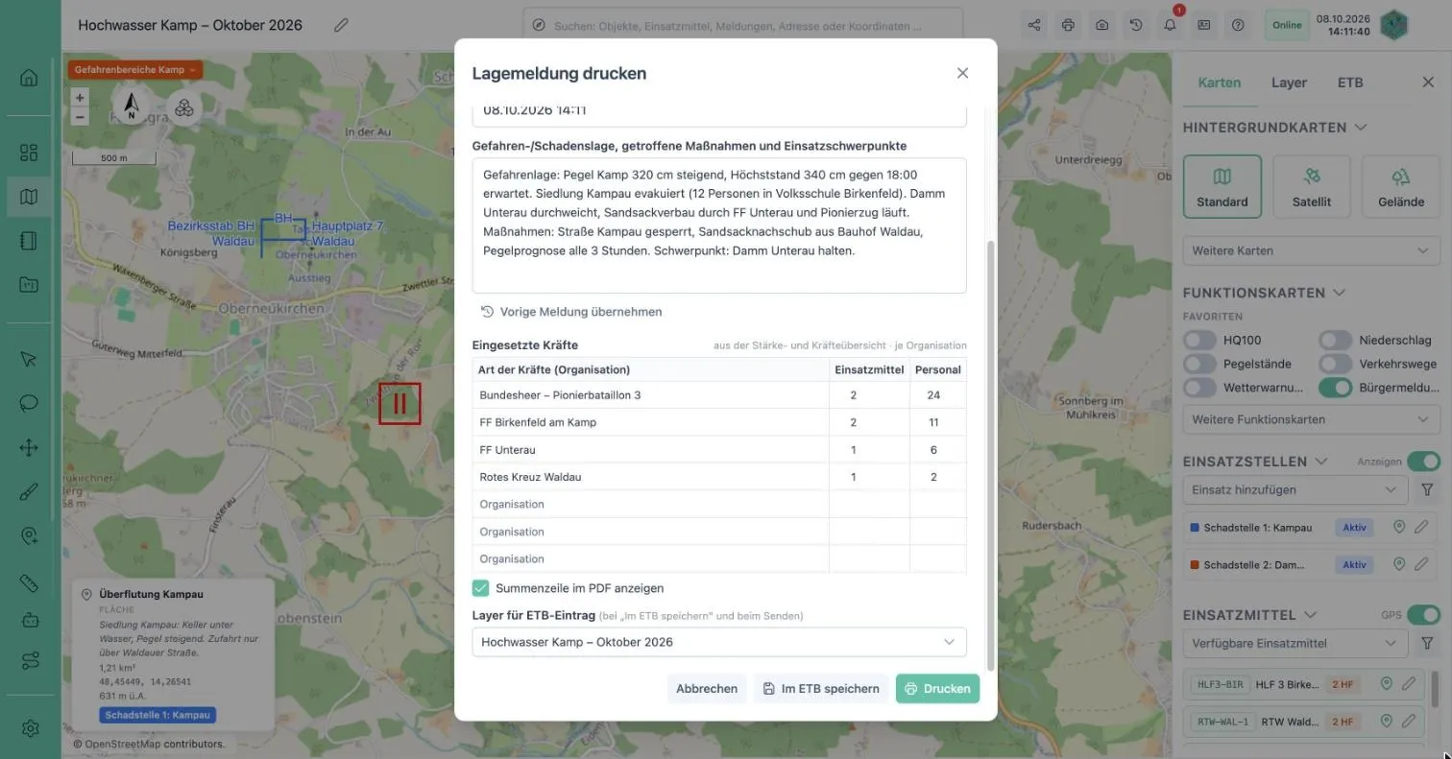Edit Schadstelle 1: Kampau with pencil icon
The image size is (1452, 759).
[1421, 527]
